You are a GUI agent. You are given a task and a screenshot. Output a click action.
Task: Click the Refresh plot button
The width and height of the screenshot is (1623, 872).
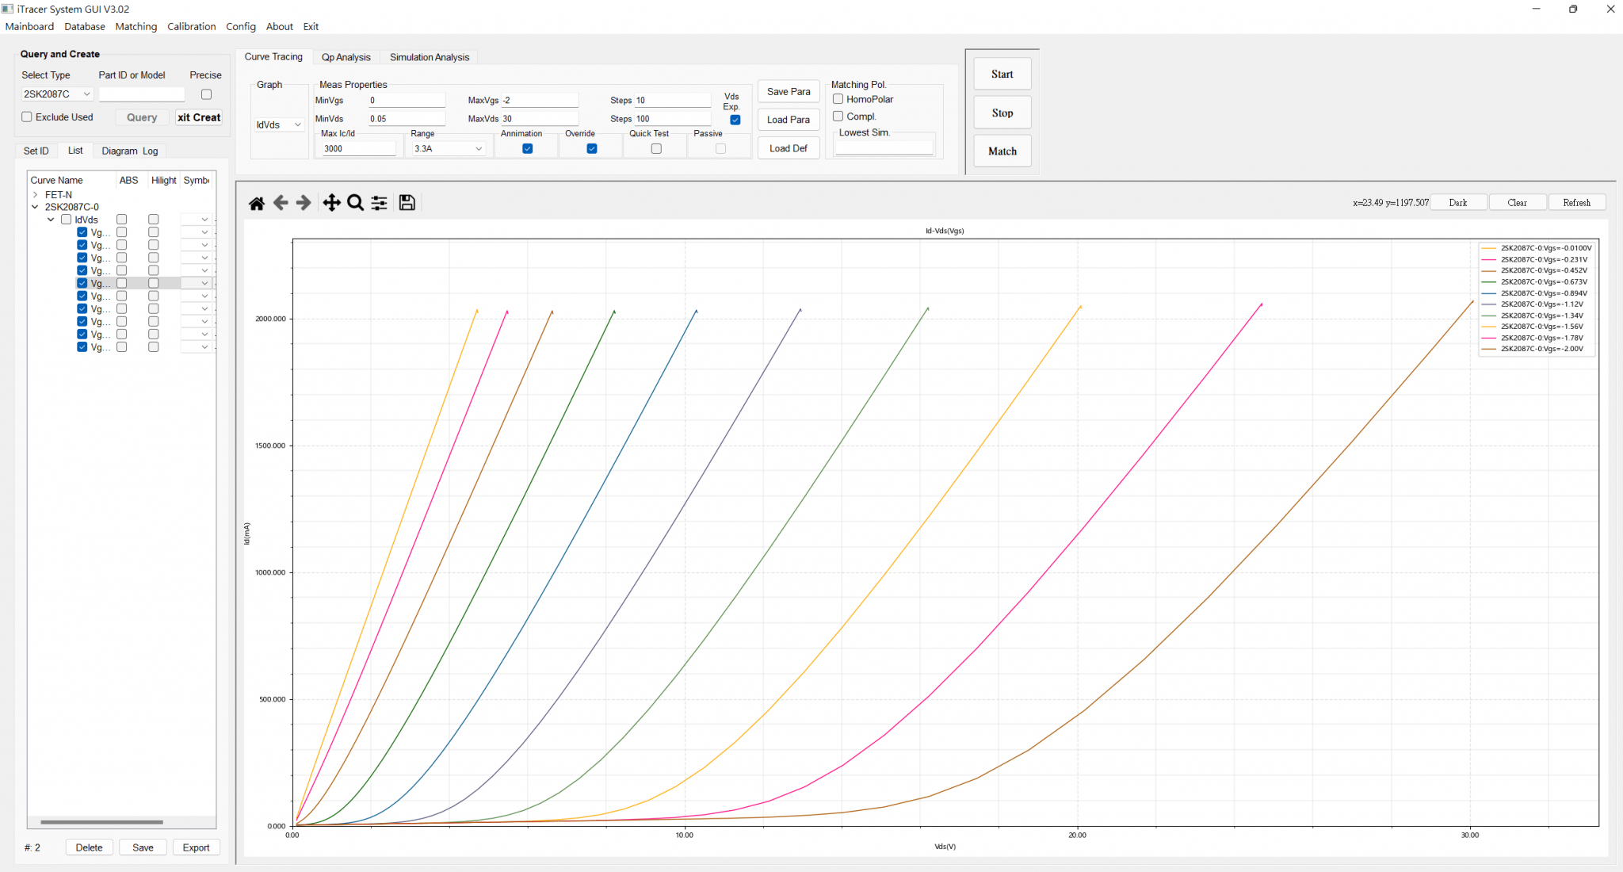(x=1577, y=203)
